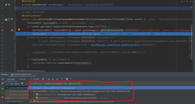Viewport: 195px width, 104px height.
Task: Click the Navigate link for entityClass
Action: [103, 98]
